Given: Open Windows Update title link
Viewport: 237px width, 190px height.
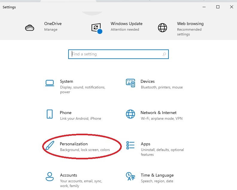Looking at the screenshot, I should tap(127, 24).
